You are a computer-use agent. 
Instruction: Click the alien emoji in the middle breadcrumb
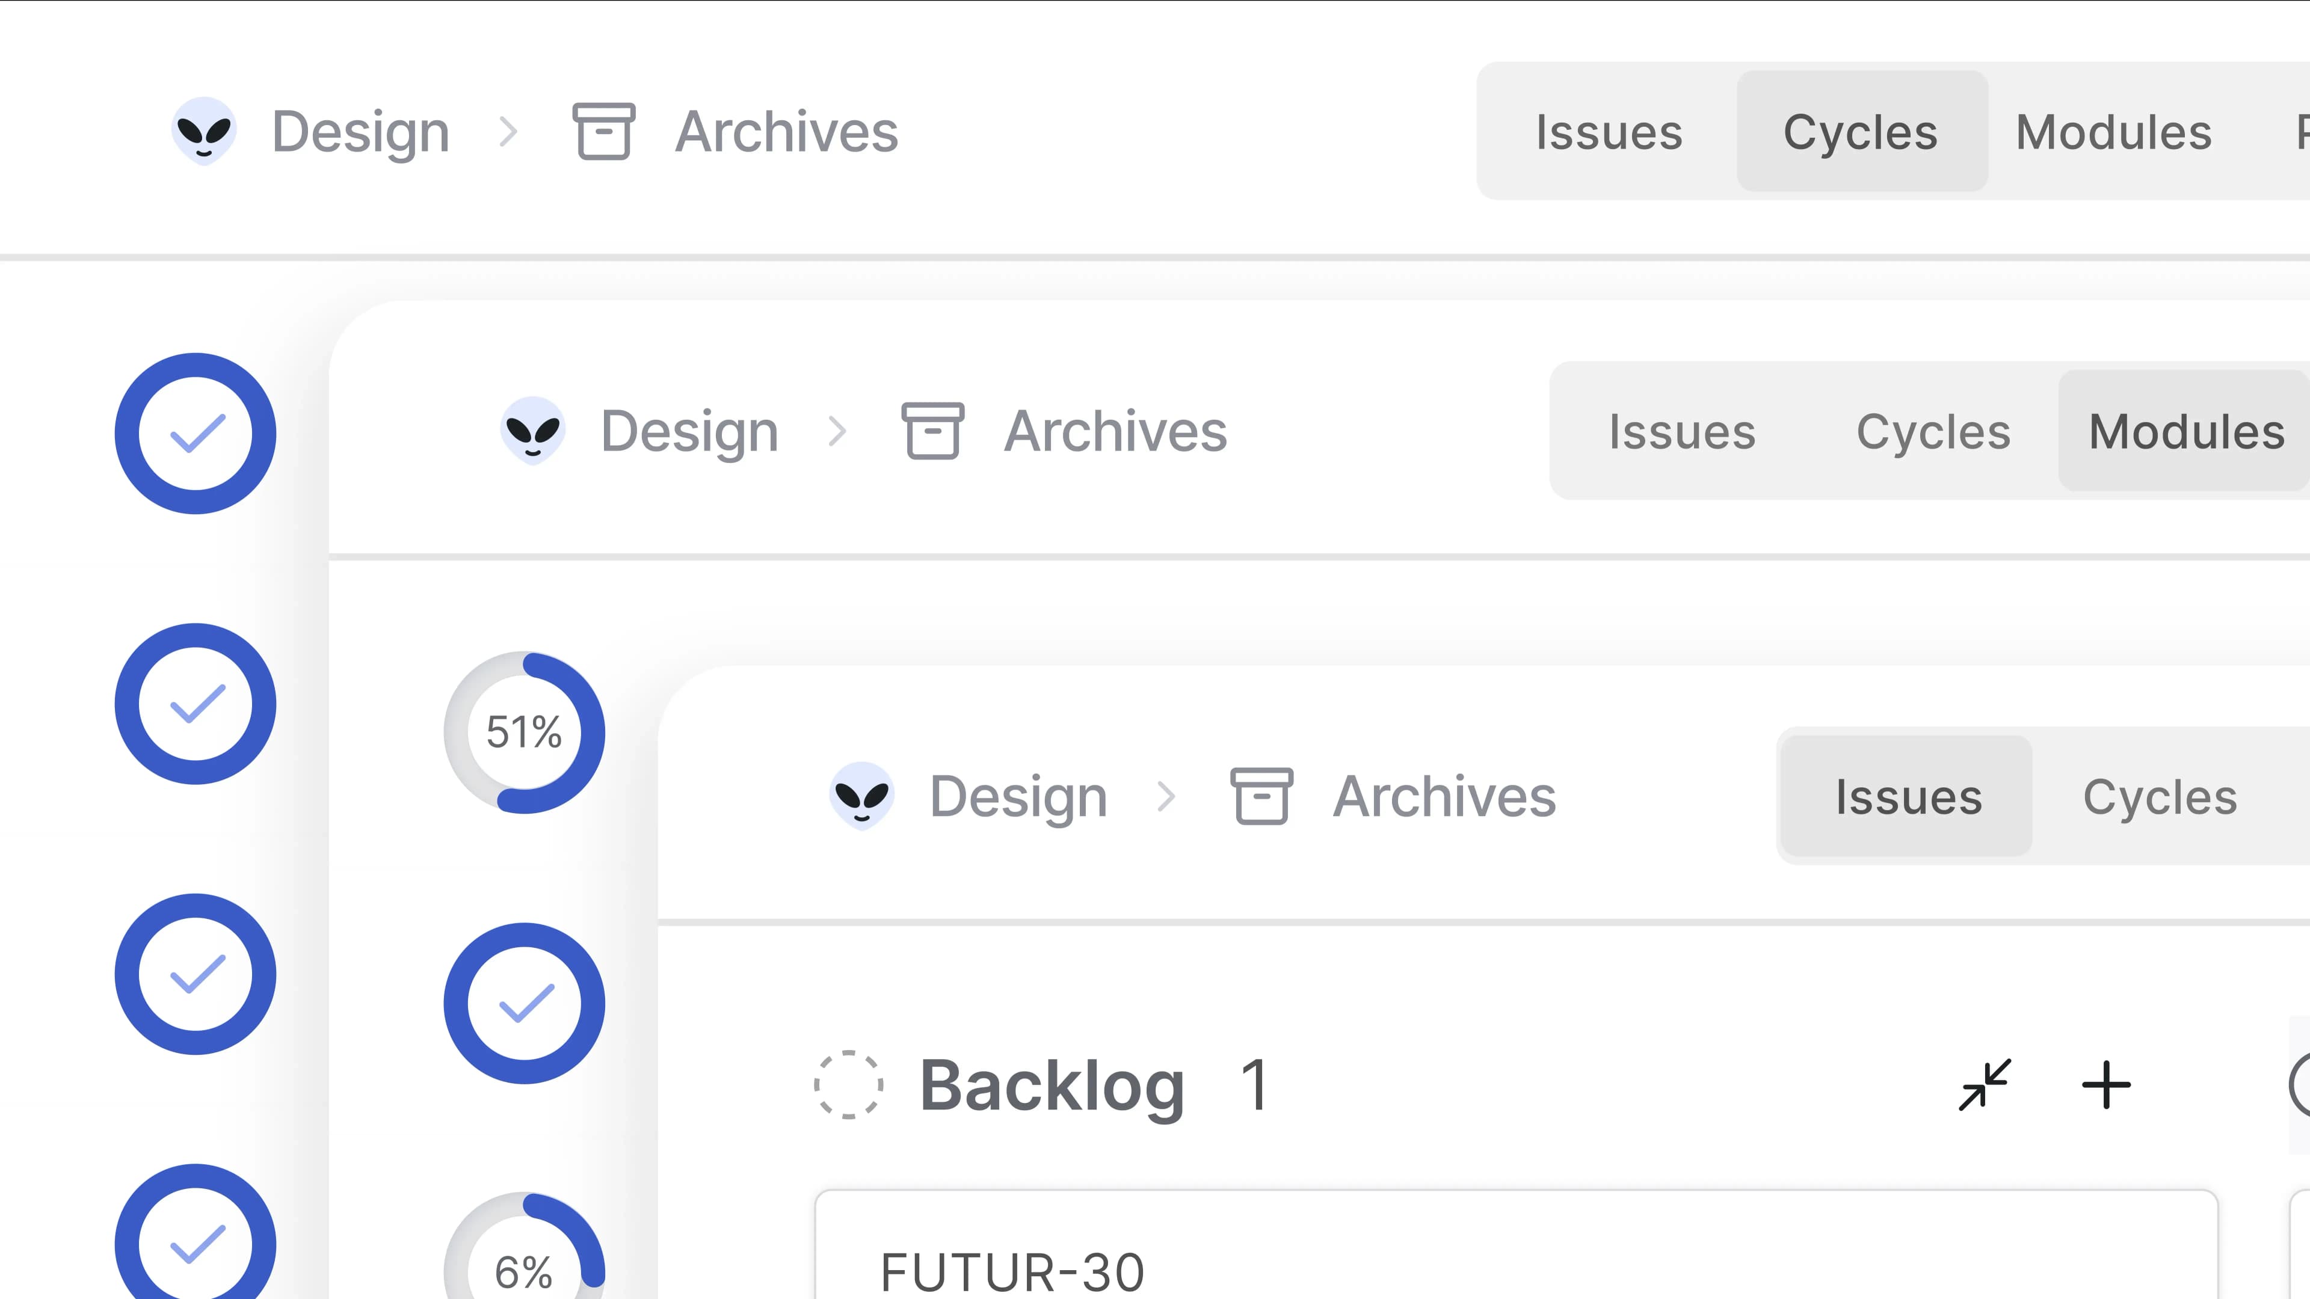[x=532, y=431]
